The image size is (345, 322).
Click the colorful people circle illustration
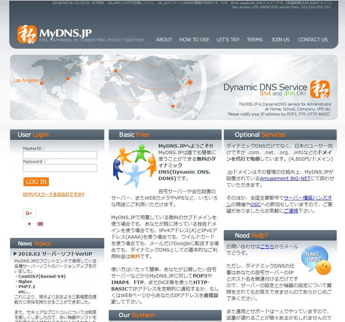point(134,165)
